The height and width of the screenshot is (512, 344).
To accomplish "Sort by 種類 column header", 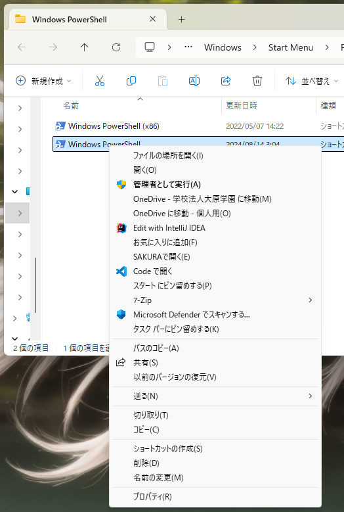I will click(x=328, y=105).
